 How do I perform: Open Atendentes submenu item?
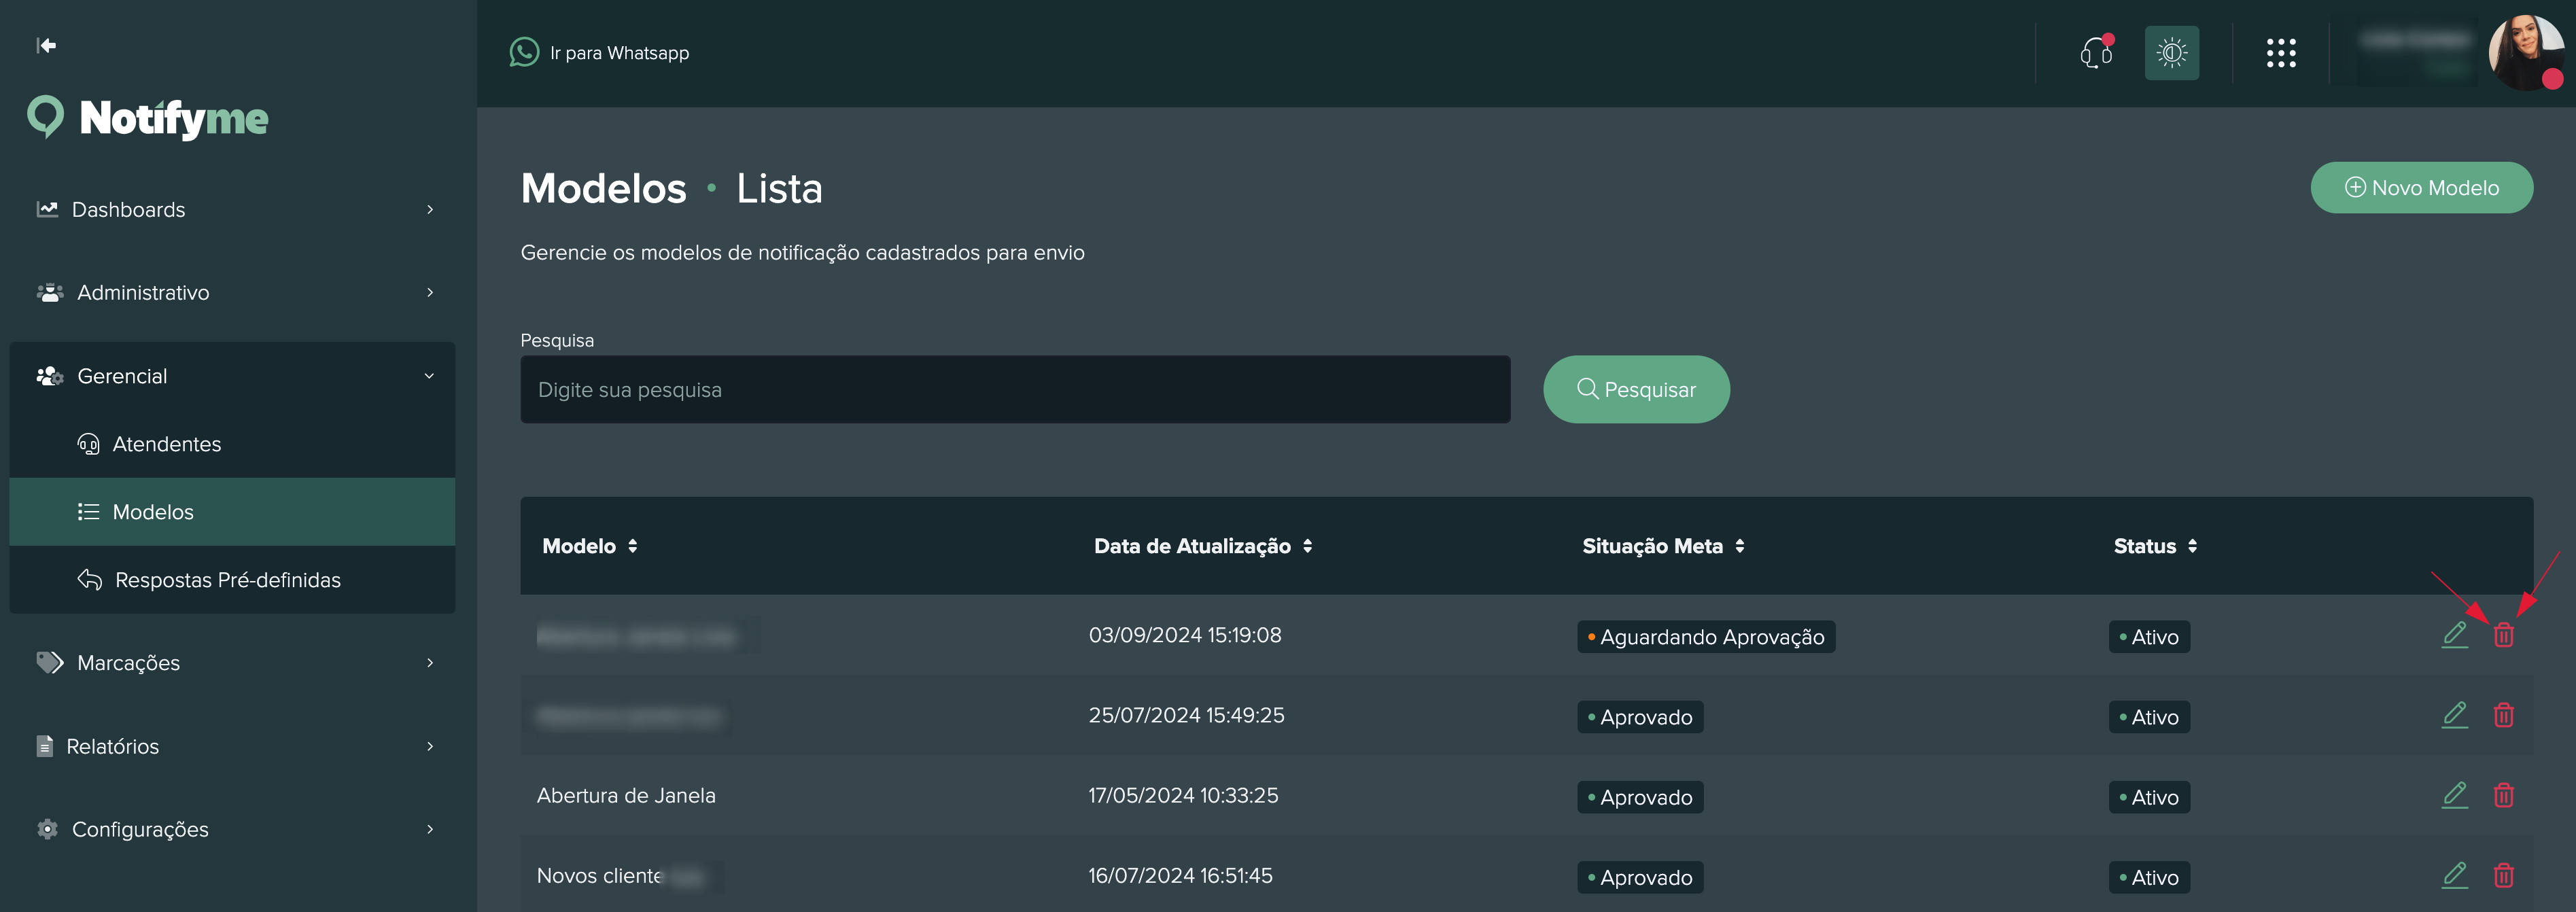166,444
